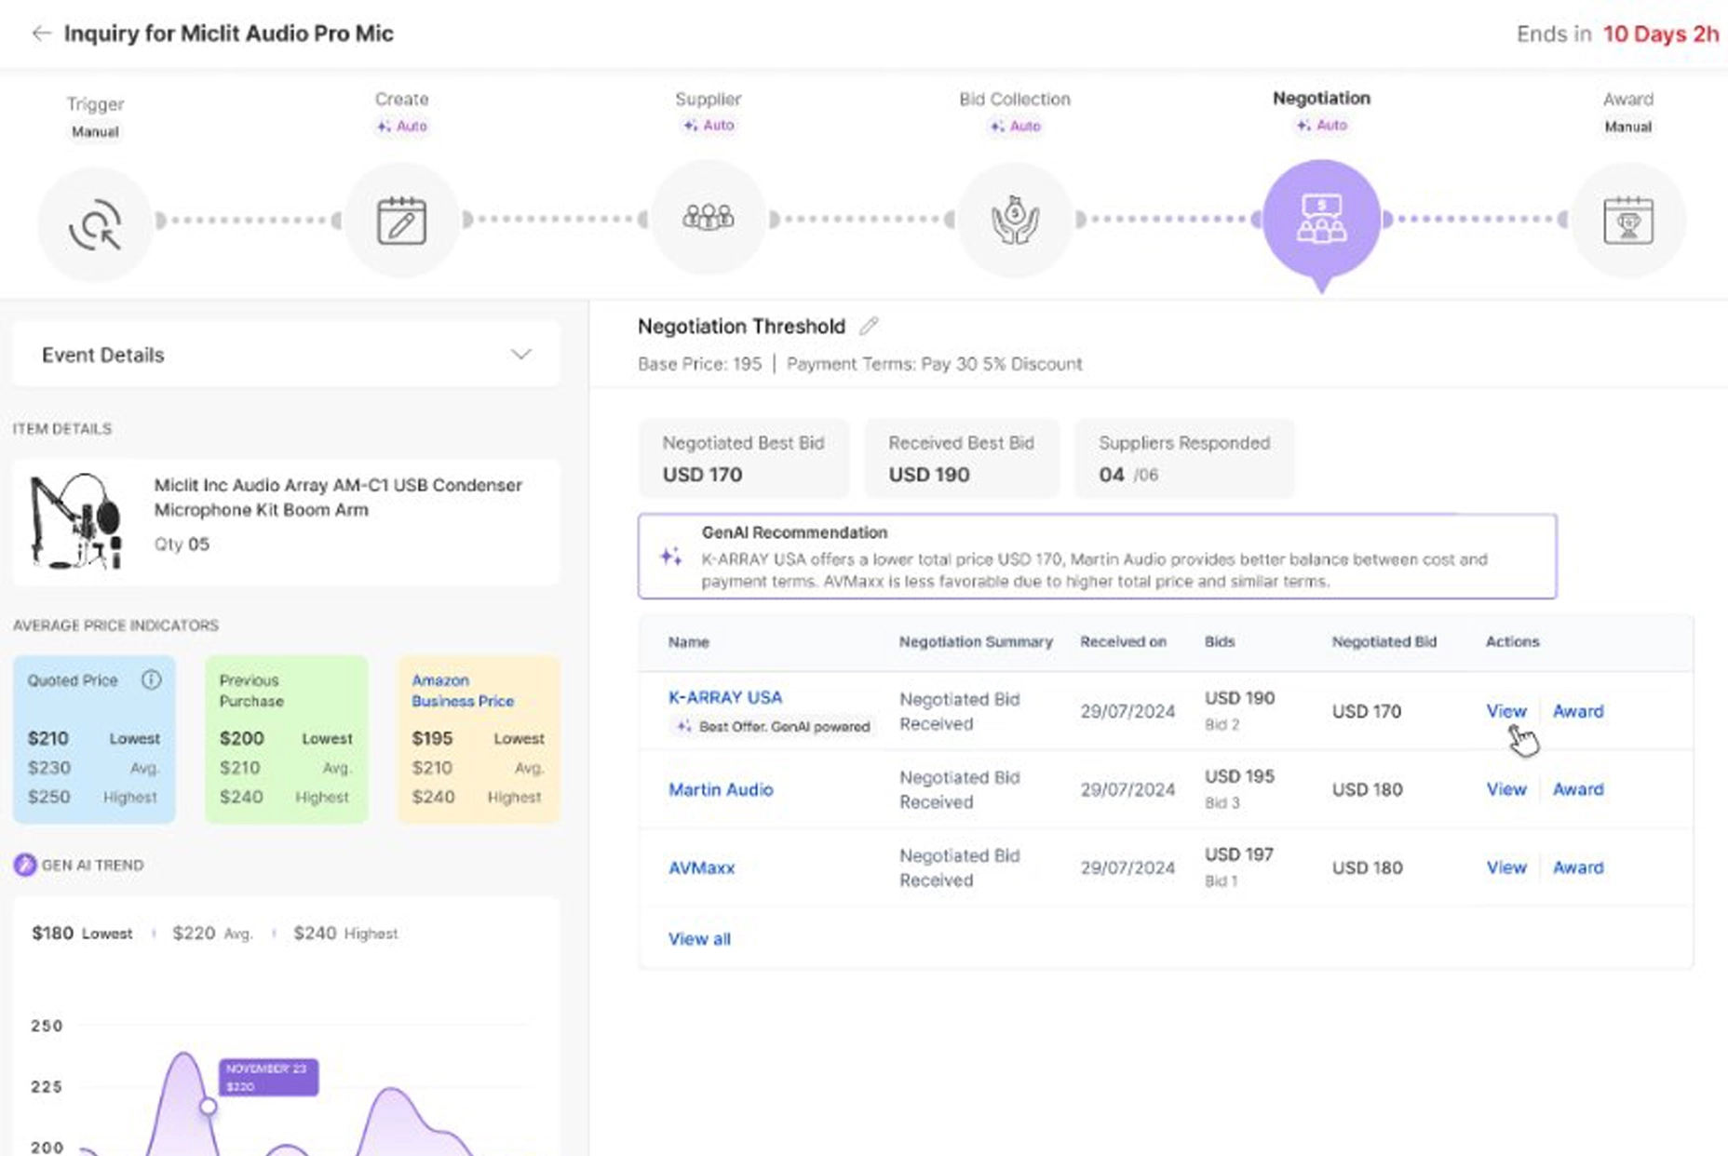
Task: Click the back arrow beside Inquiry title
Action: point(41,34)
